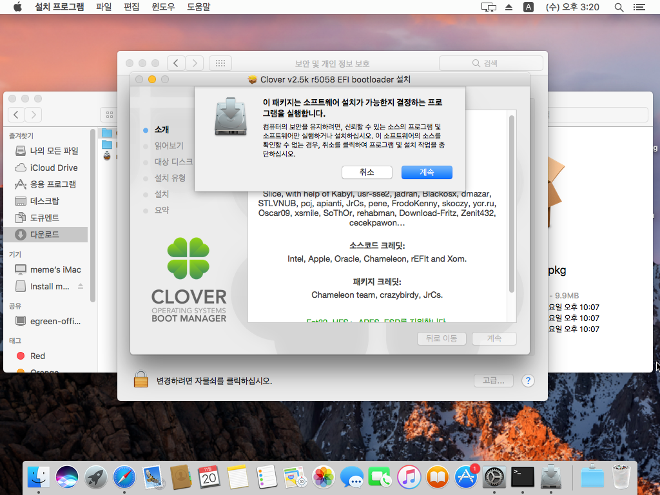
Task: Open FaceTime from the Dock
Action: coord(380,478)
